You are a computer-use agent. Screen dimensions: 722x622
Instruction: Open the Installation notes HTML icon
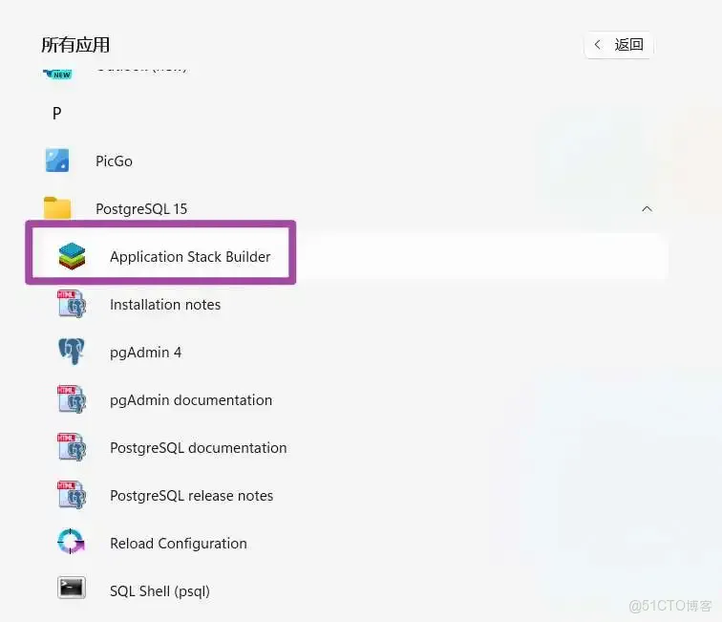[72, 304]
